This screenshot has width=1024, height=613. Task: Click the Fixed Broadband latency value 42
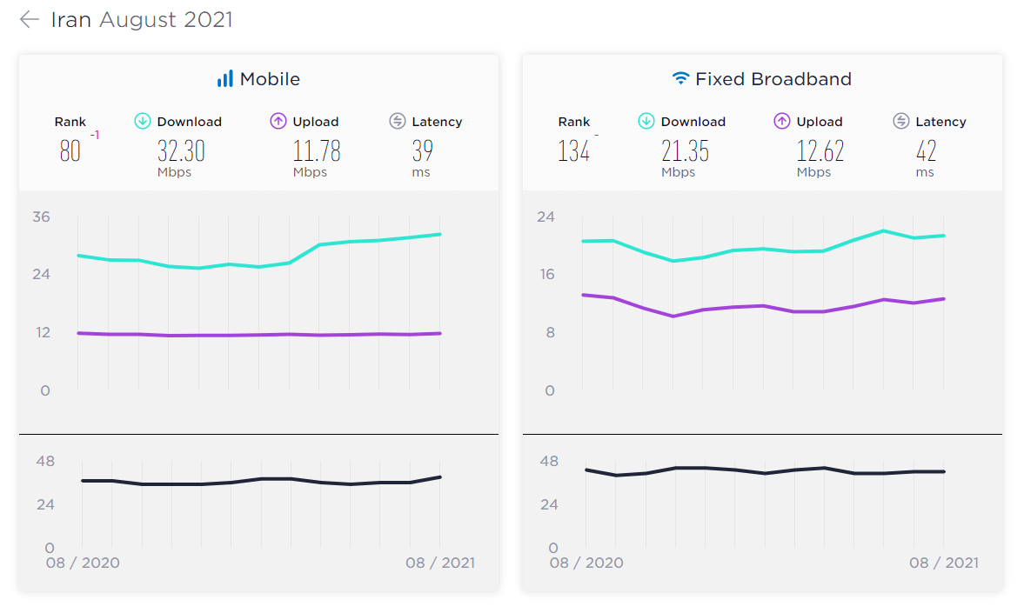coord(926,151)
